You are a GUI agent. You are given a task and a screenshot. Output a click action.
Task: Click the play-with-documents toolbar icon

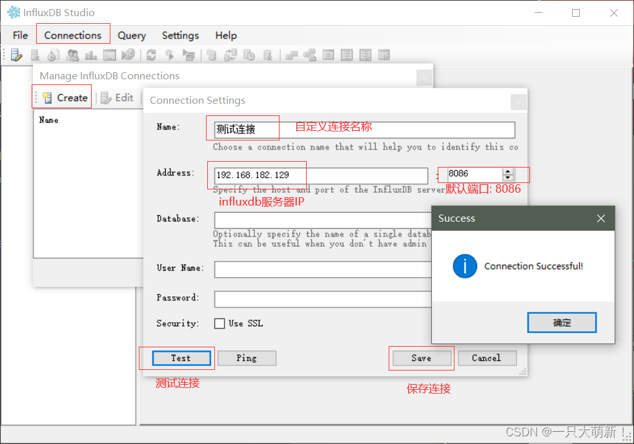[x=128, y=55]
